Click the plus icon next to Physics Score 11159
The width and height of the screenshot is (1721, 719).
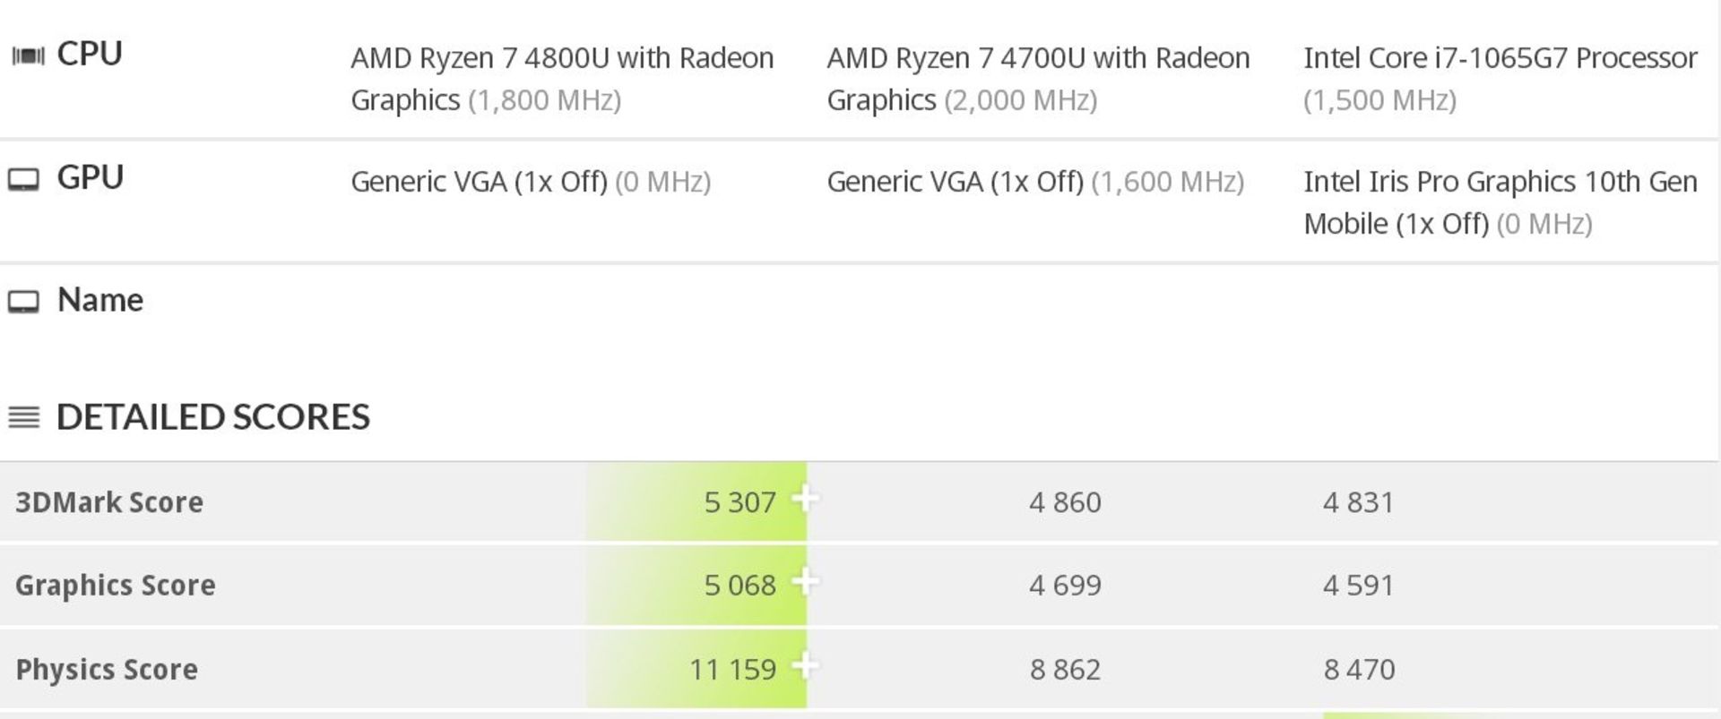tap(808, 669)
